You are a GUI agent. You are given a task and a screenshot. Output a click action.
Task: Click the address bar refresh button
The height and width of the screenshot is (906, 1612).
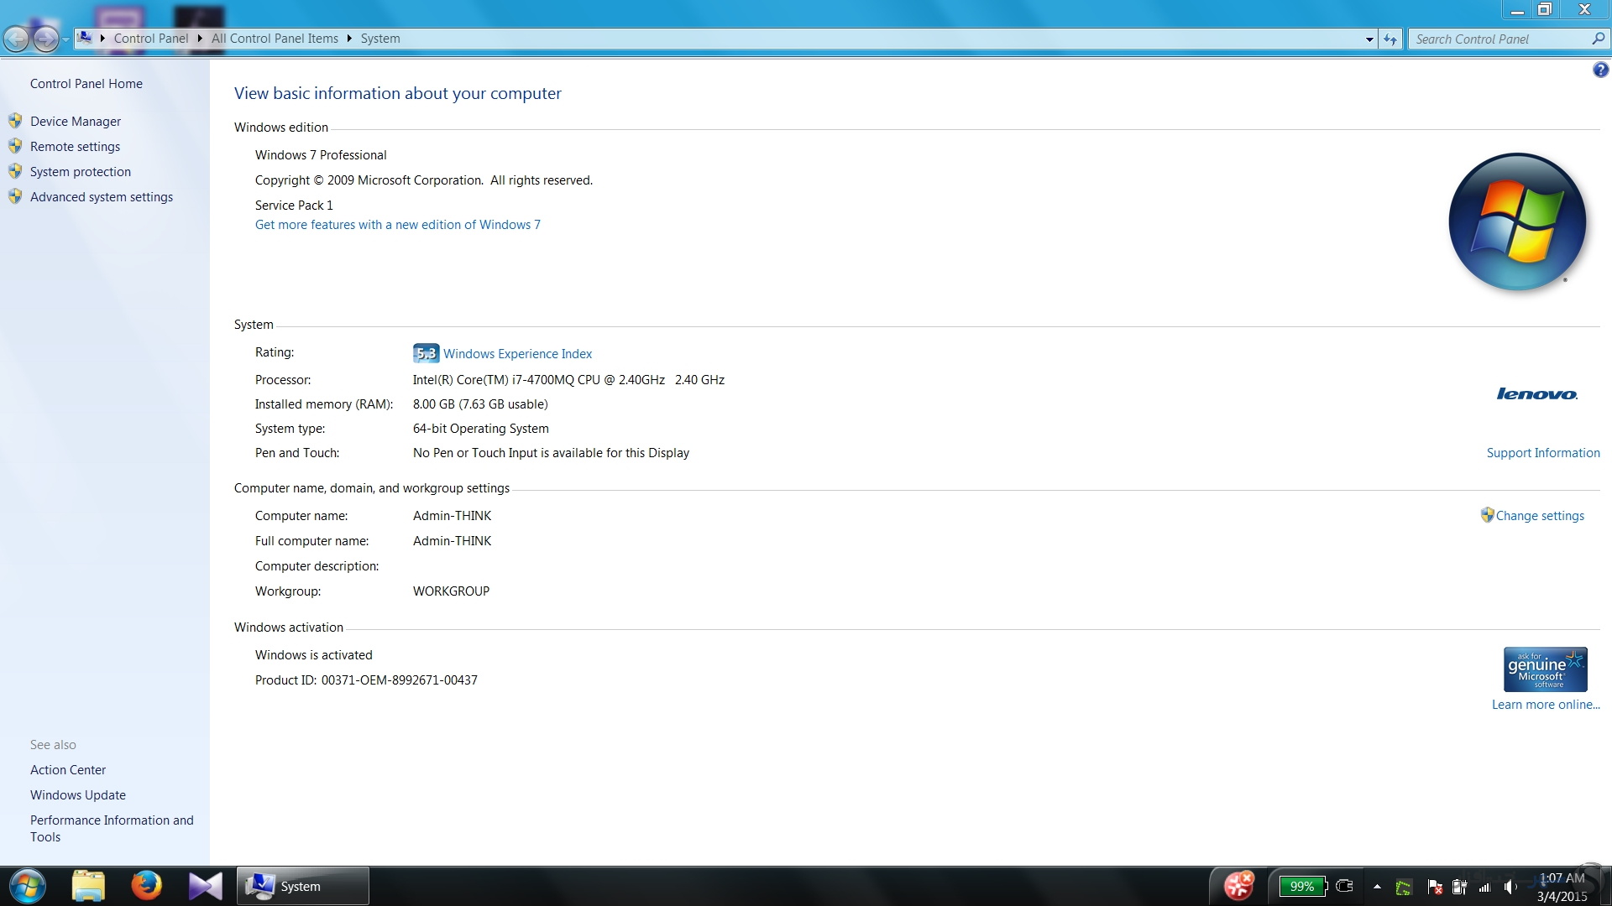pyautogui.click(x=1390, y=39)
